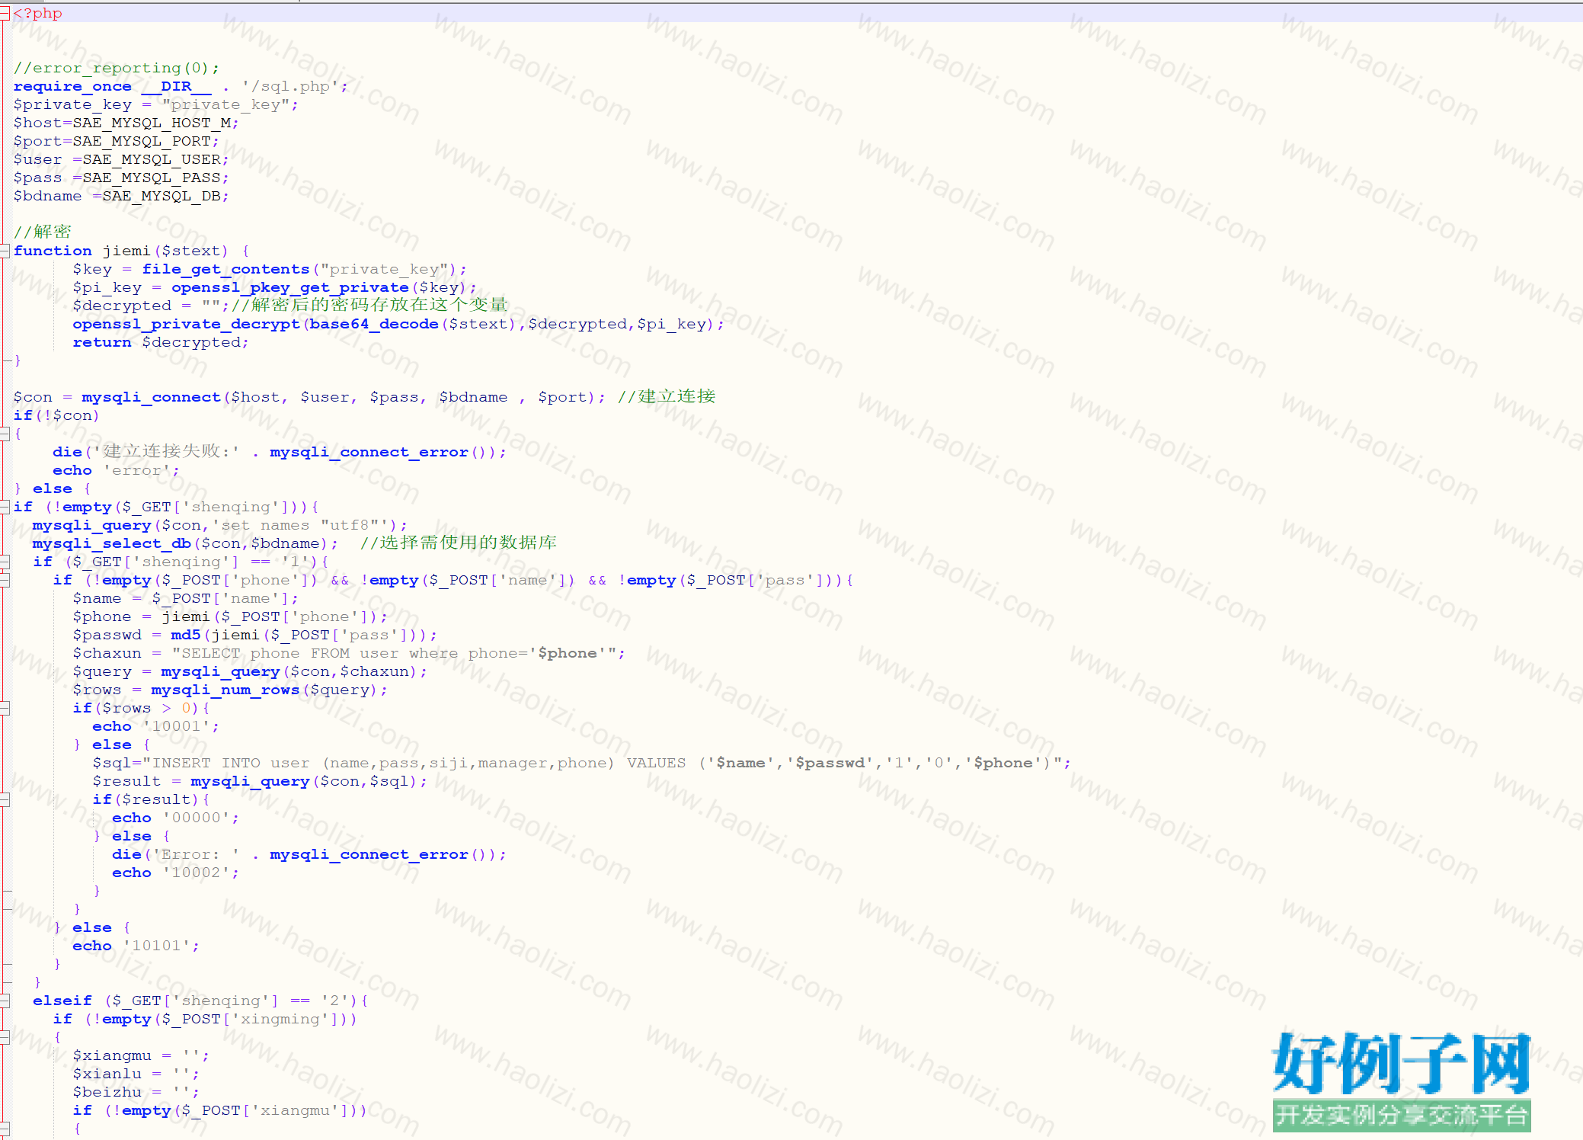Click openssl_pkey_get_private function call
The height and width of the screenshot is (1140, 1583).
pyautogui.click(x=290, y=287)
